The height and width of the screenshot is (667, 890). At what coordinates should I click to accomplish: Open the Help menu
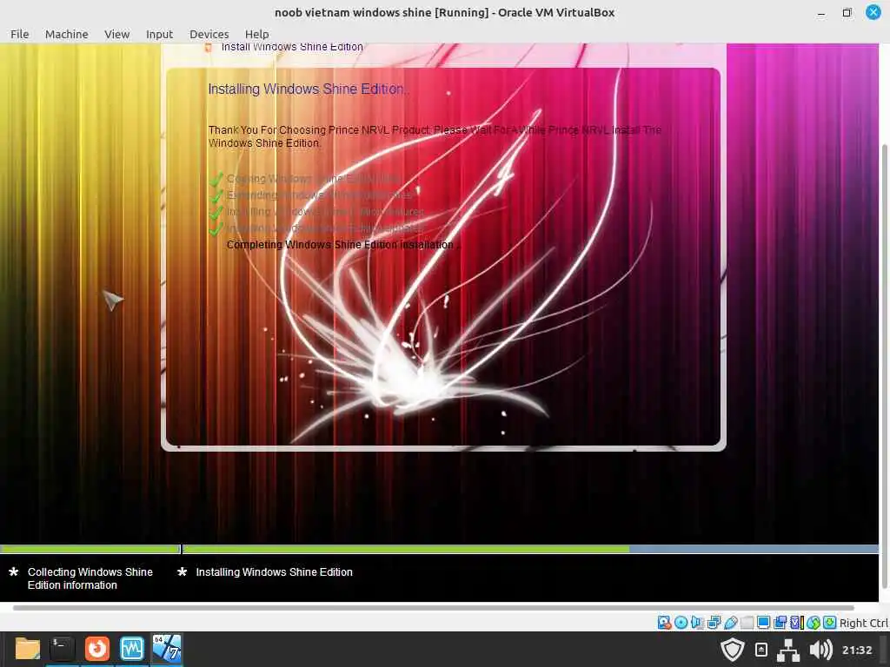click(x=256, y=34)
